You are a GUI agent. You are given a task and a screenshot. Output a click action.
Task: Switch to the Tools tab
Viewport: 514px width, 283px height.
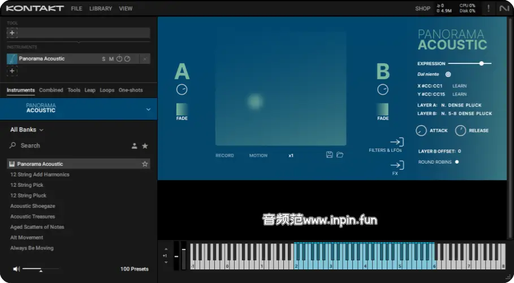pyautogui.click(x=74, y=90)
